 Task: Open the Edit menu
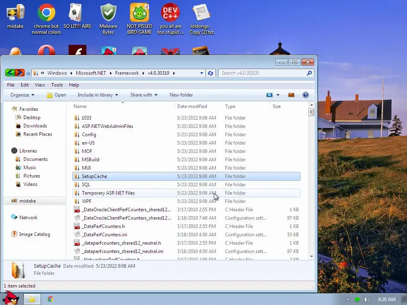[25, 85]
